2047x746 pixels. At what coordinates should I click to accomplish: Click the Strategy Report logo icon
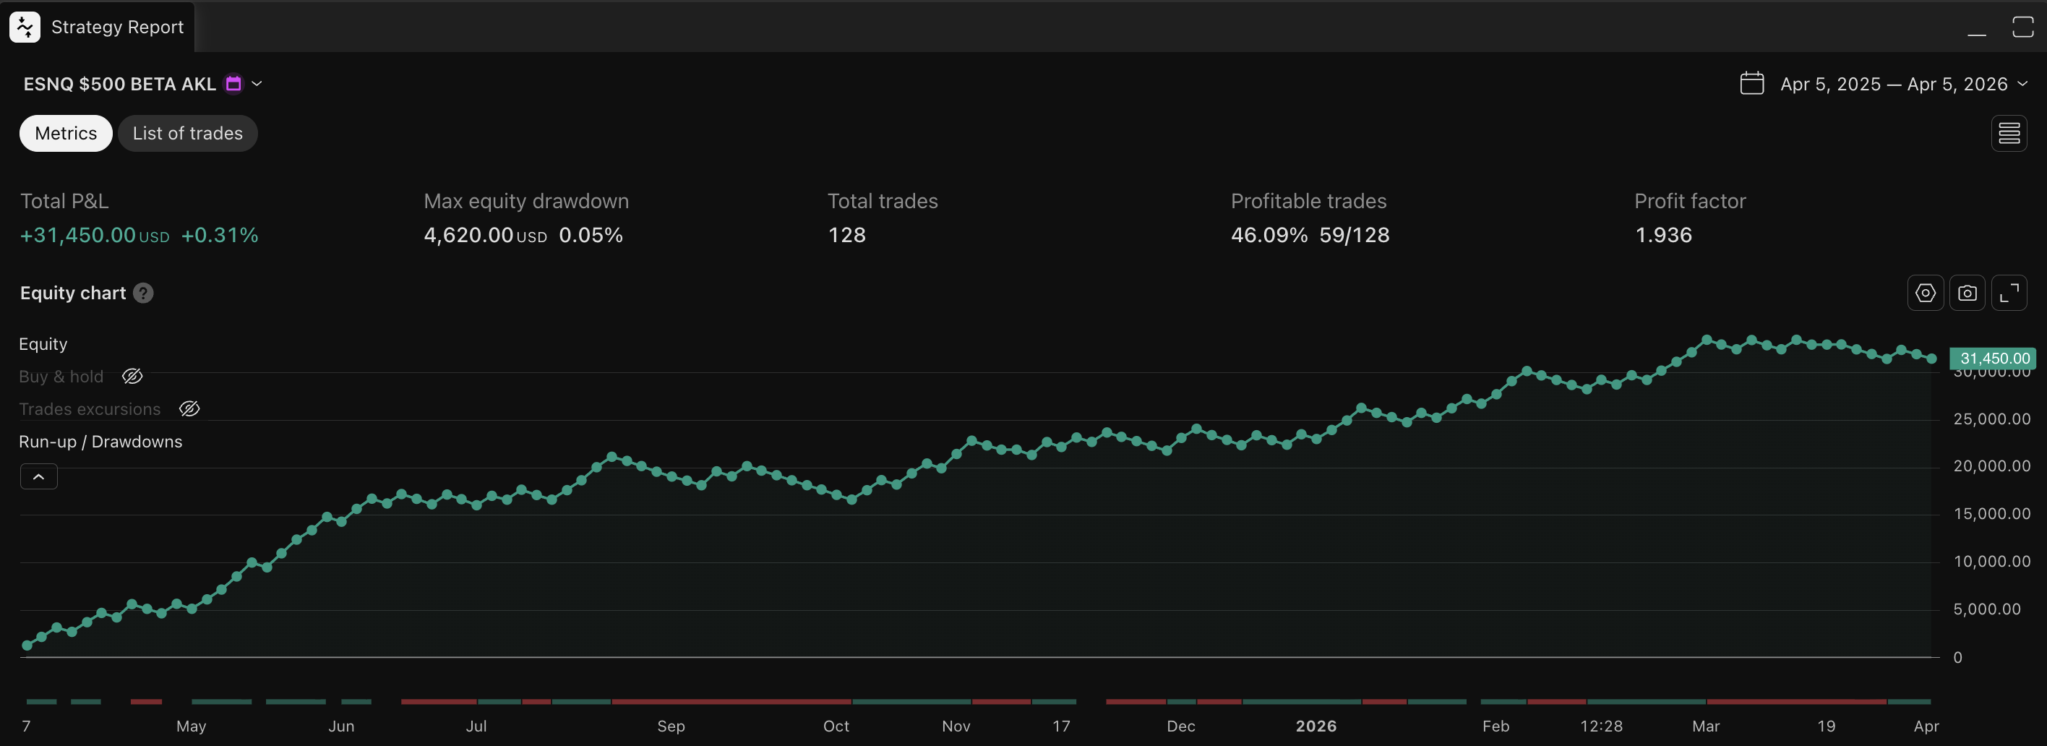25,27
